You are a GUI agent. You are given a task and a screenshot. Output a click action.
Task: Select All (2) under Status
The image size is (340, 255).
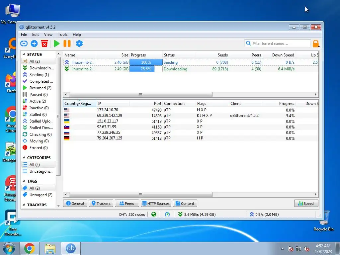tap(38, 61)
